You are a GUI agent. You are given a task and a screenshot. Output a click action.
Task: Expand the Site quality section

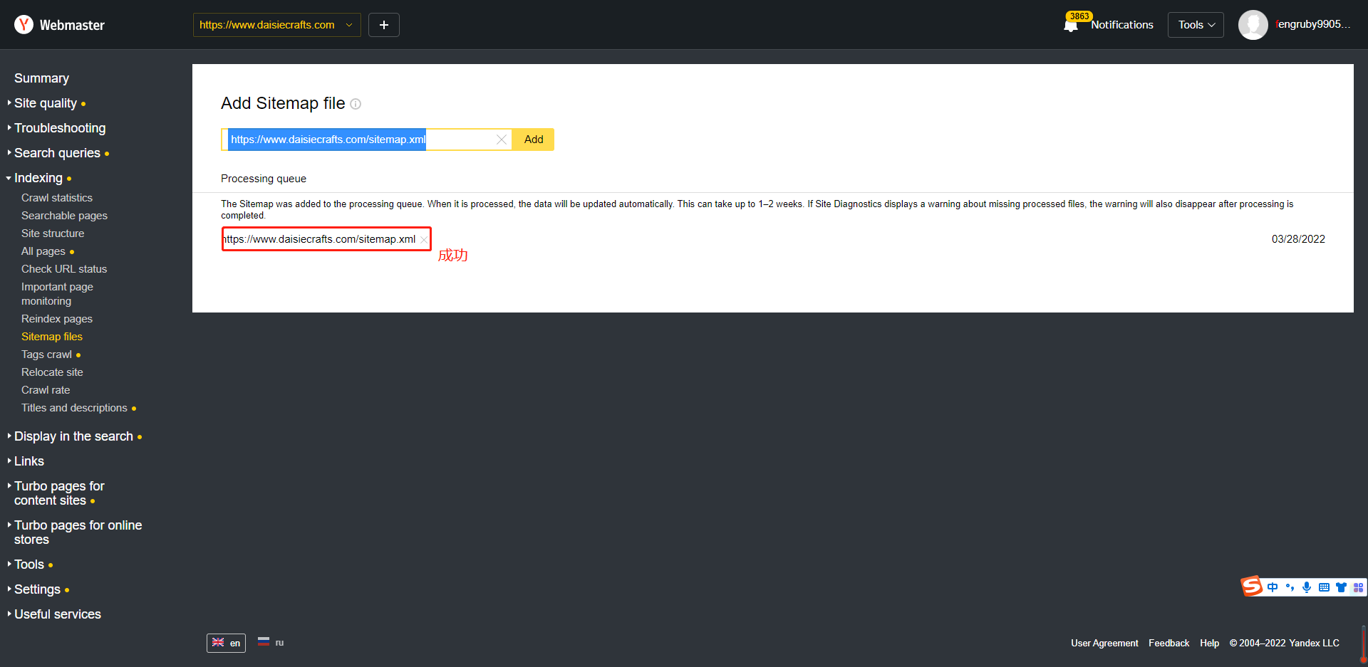[46, 103]
